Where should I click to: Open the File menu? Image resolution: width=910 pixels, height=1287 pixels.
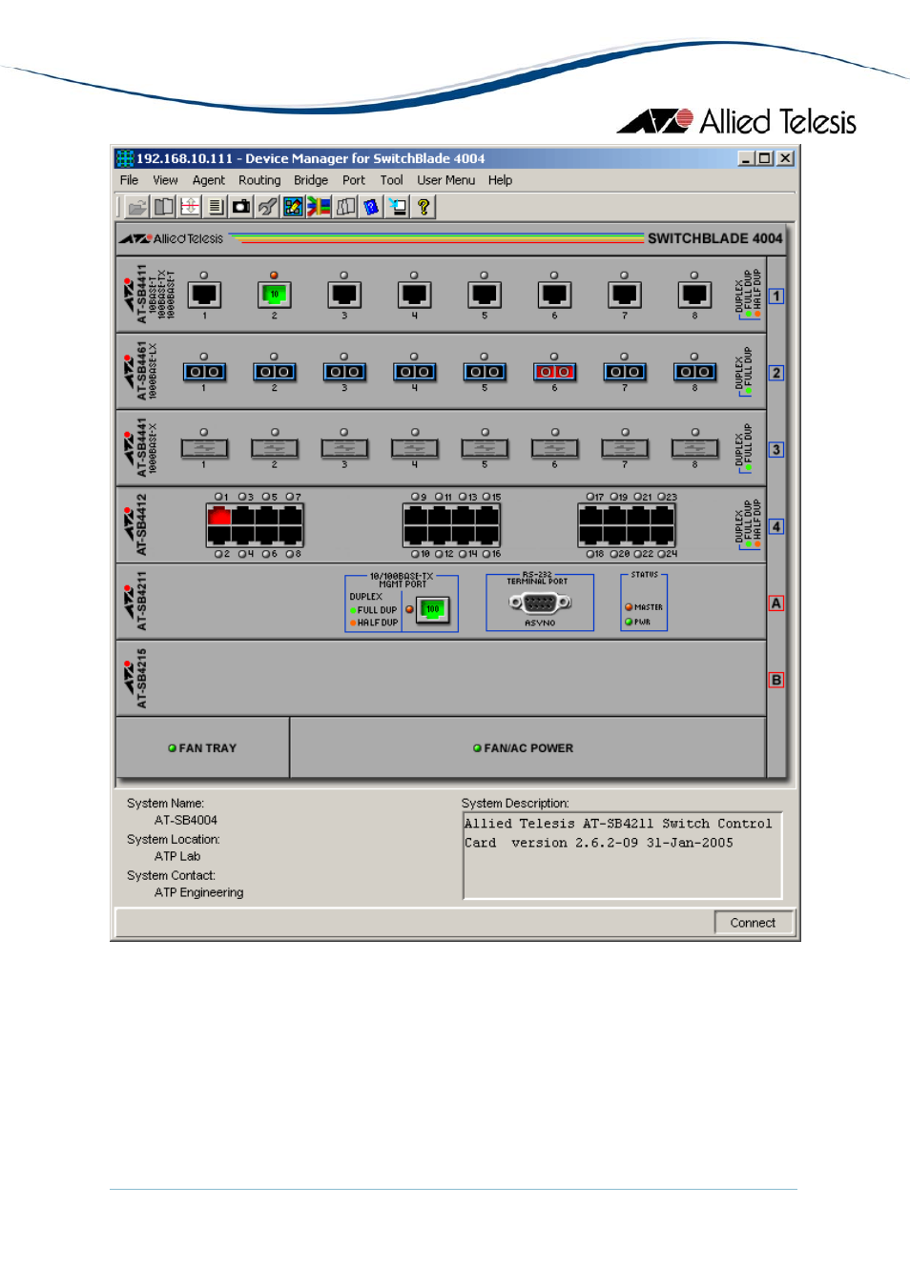[129, 180]
